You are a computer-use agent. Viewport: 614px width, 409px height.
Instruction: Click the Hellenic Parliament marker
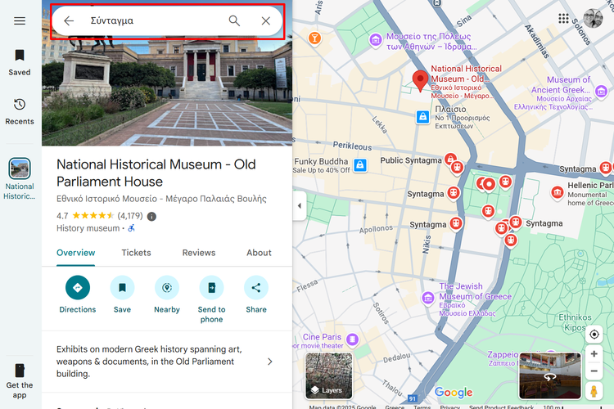click(x=558, y=192)
